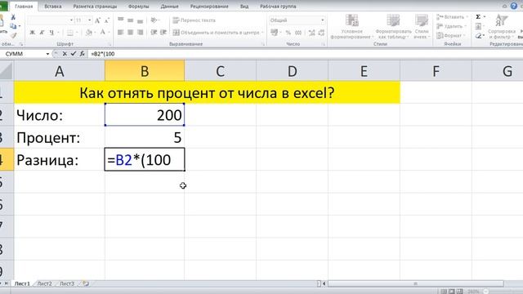Image resolution: width=523 pixels, height=294 pixels.
Task: Apply percent style format icon
Action: pos(288,33)
